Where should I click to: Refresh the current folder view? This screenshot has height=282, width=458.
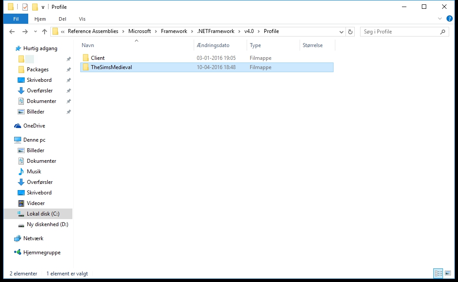coord(350,32)
